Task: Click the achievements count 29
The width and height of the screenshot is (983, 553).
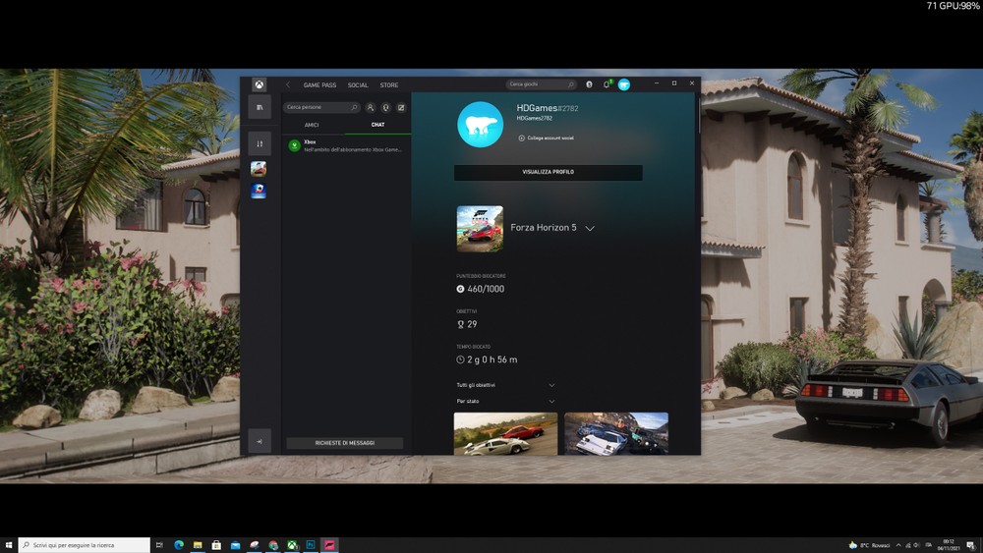Action: click(x=472, y=324)
